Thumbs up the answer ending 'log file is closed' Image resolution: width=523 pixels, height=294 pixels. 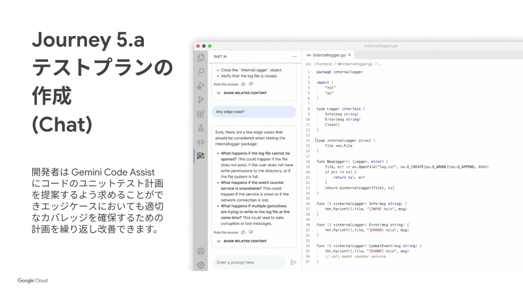click(x=244, y=84)
